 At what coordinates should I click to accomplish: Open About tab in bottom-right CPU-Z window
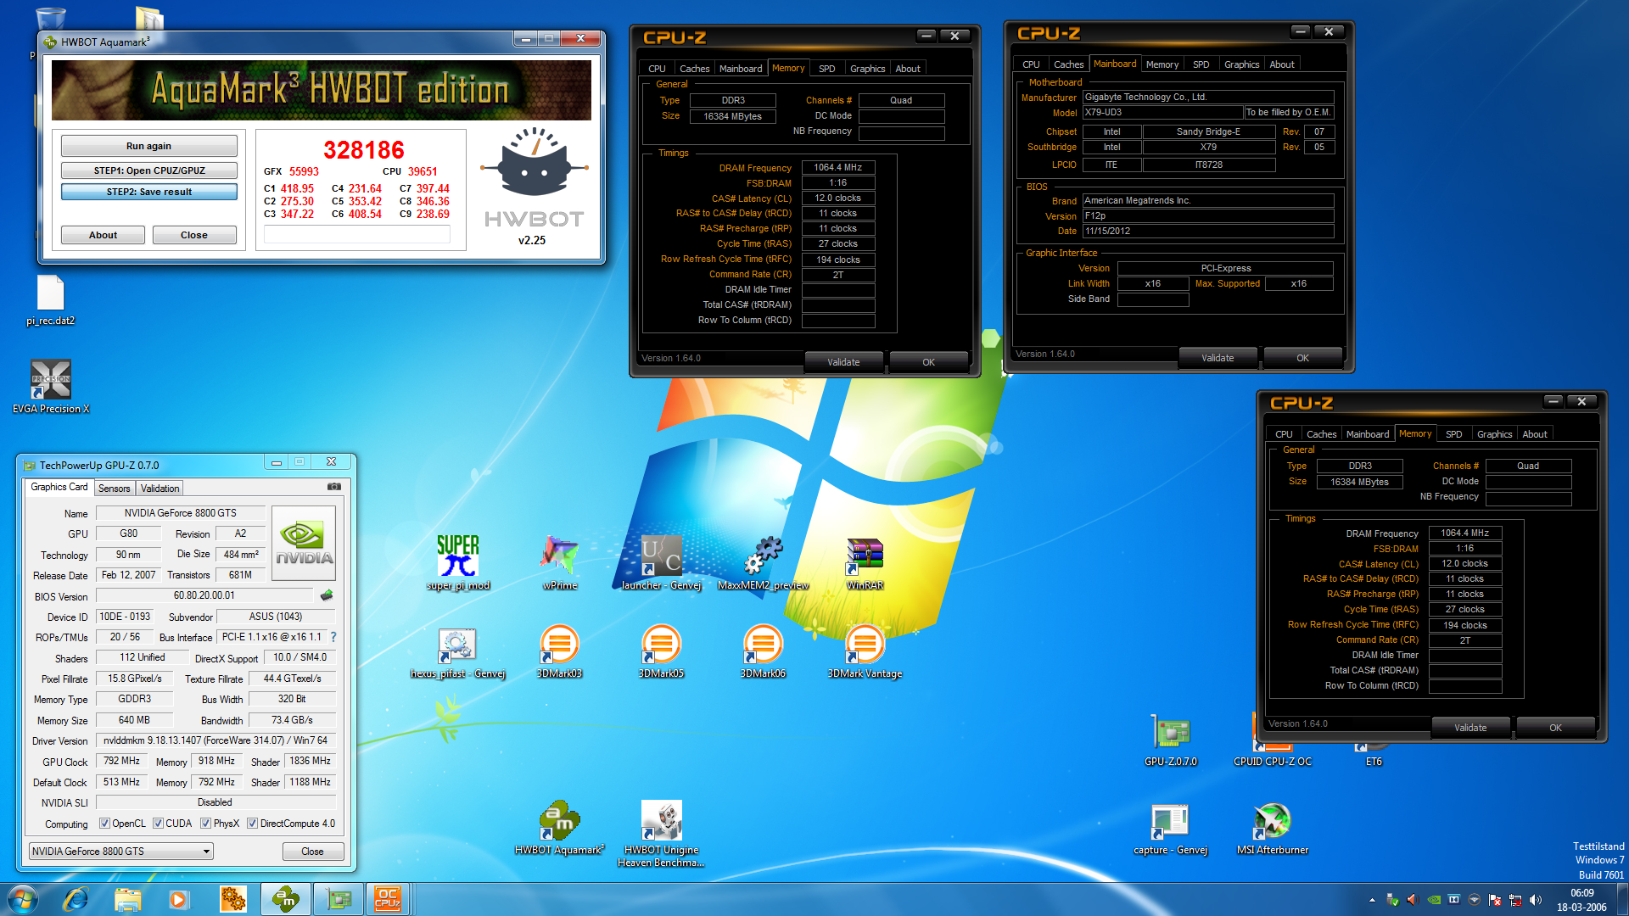point(1535,434)
